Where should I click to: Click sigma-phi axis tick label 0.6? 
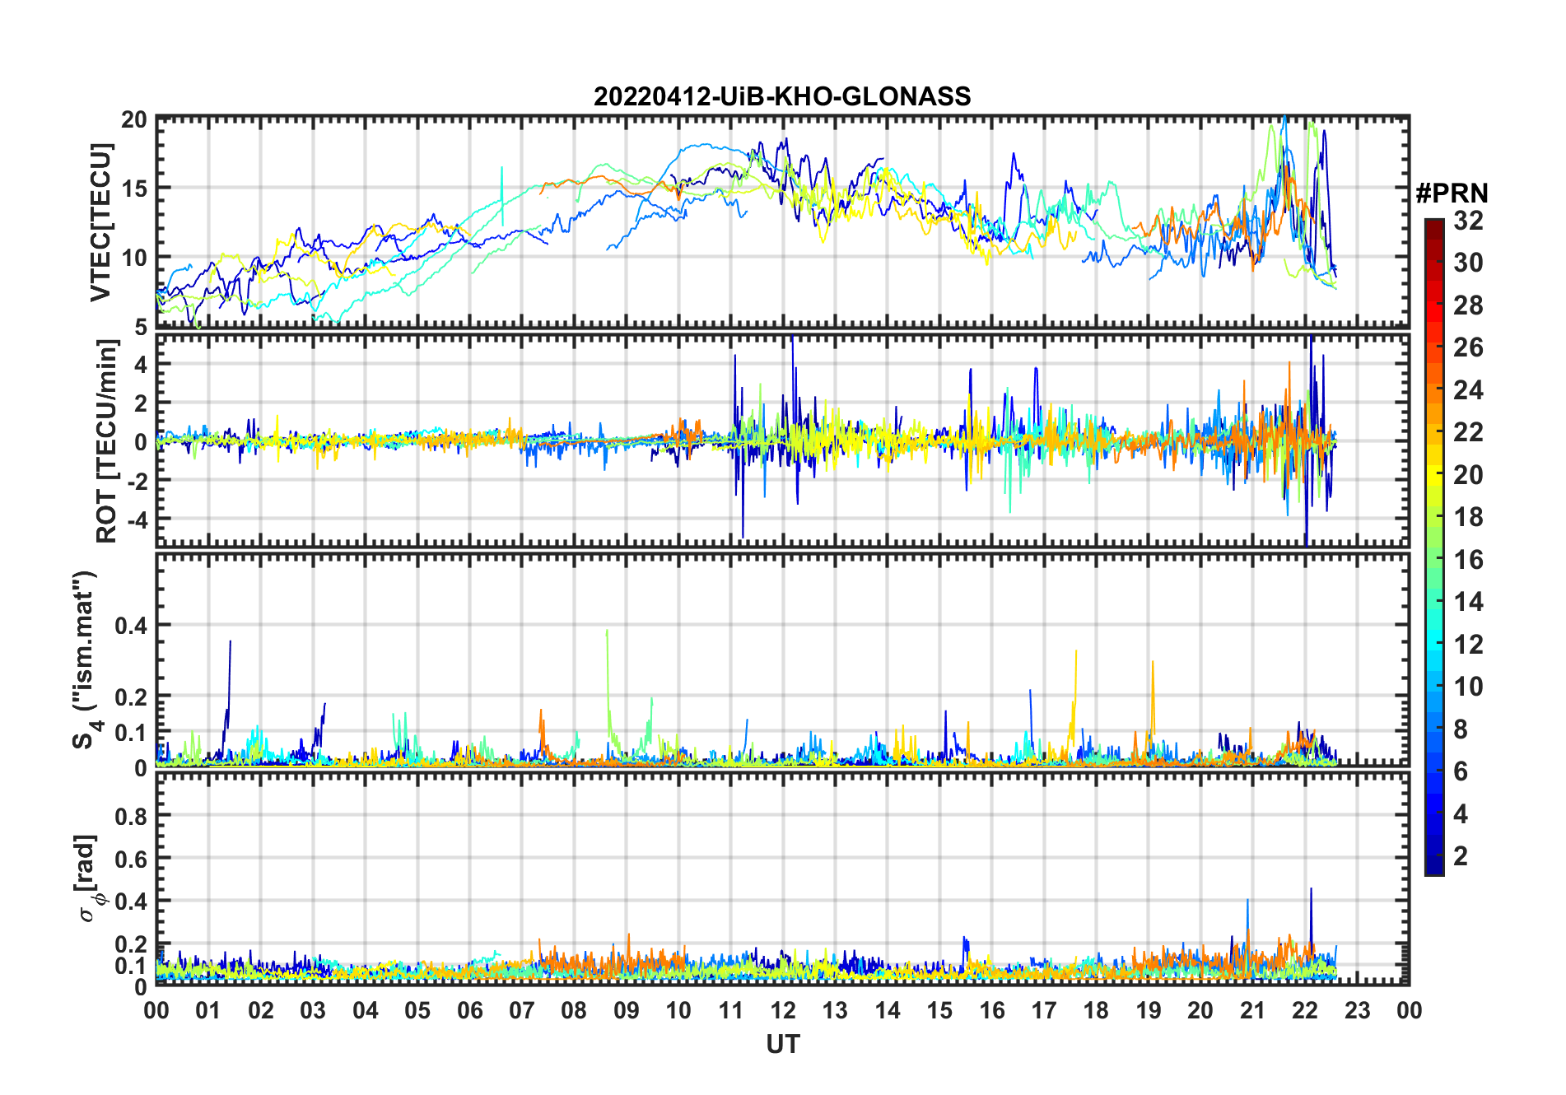coord(132,860)
